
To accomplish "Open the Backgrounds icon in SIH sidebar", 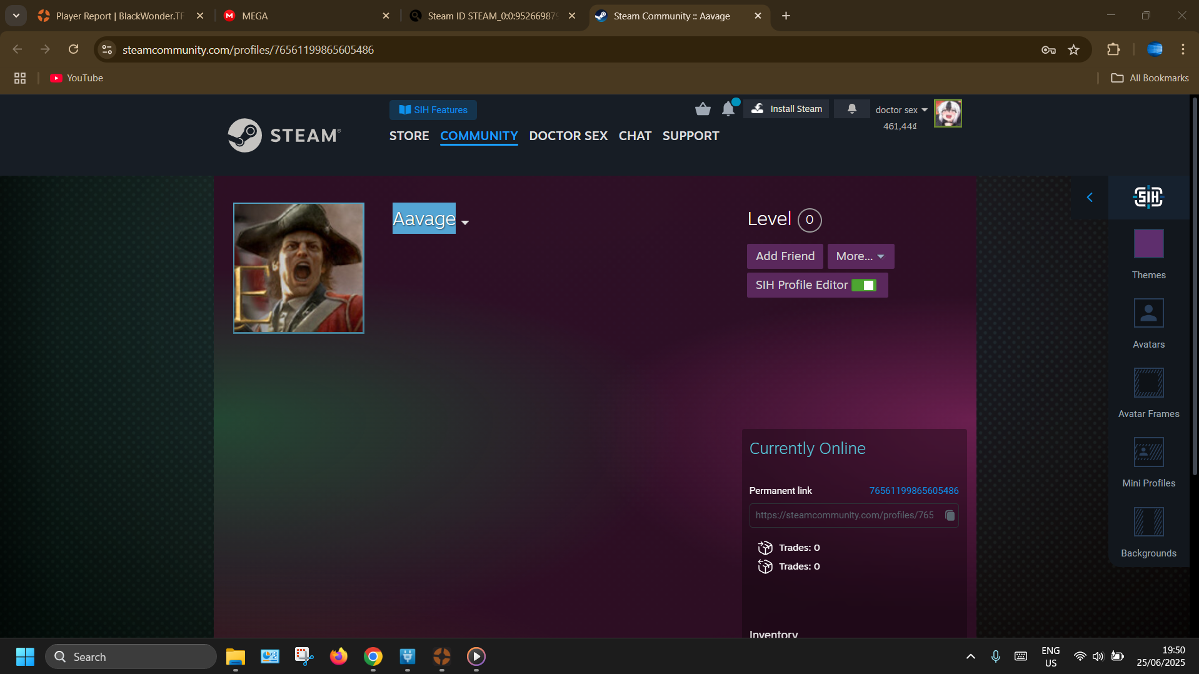I will [1148, 522].
